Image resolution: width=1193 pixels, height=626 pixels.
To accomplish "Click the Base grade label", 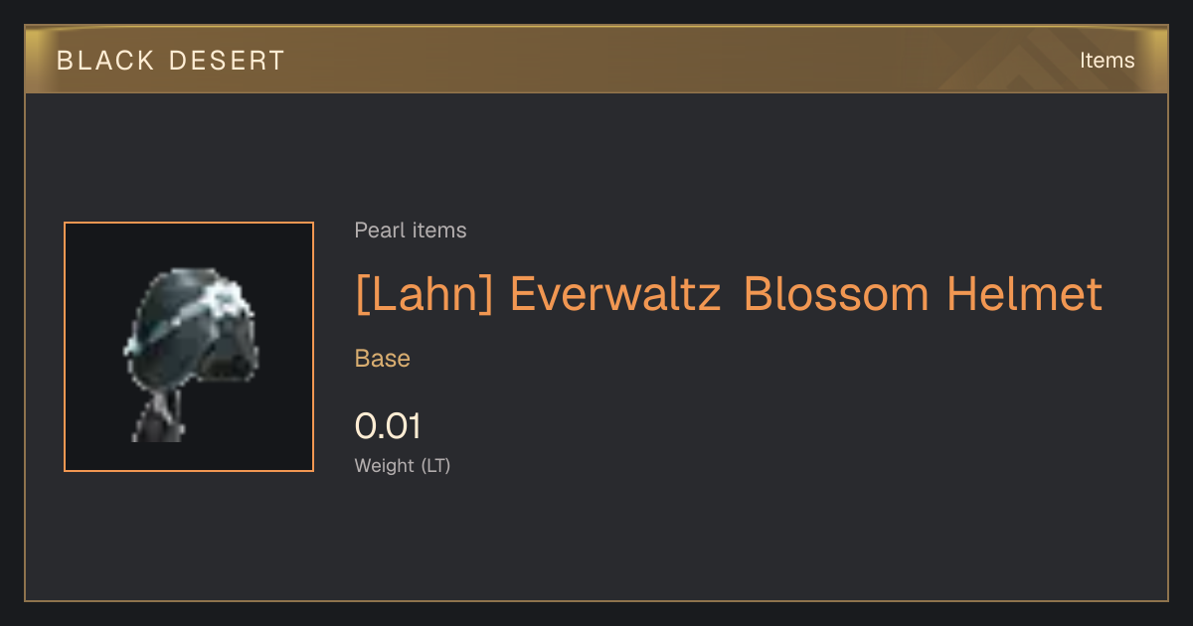I will coord(383,359).
